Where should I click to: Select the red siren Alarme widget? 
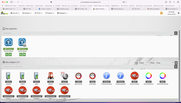click(50, 76)
